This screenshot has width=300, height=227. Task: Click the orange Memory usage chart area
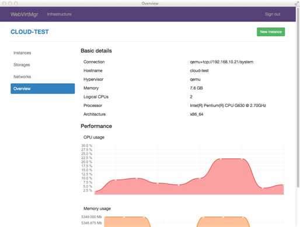tap(127, 222)
